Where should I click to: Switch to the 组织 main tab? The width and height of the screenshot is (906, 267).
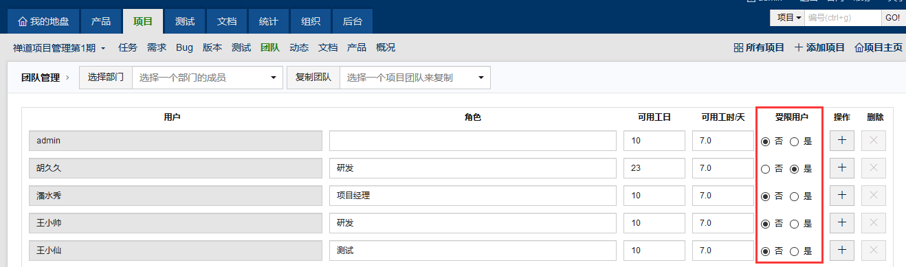[310, 21]
